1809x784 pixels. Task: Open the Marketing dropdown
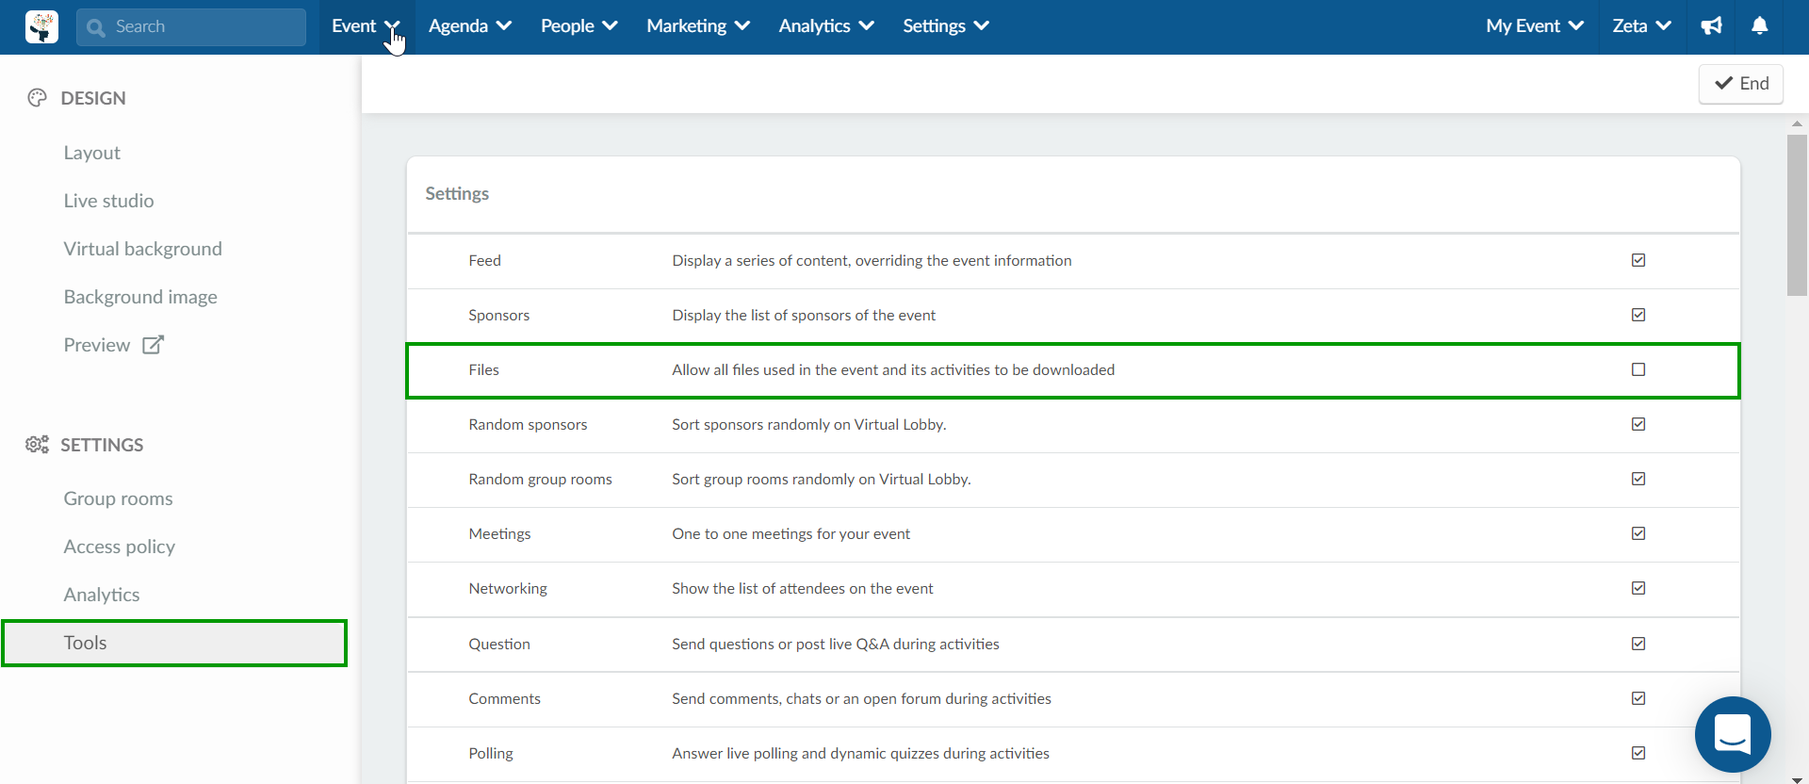(x=697, y=26)
